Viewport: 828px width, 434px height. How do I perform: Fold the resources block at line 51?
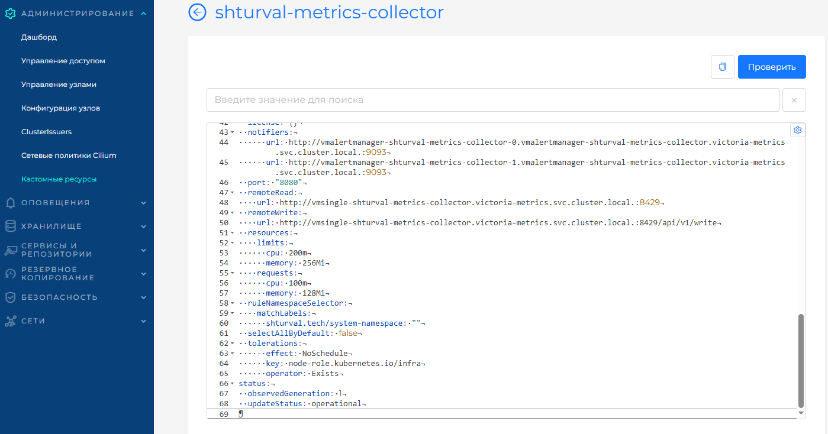coord(232,233)
